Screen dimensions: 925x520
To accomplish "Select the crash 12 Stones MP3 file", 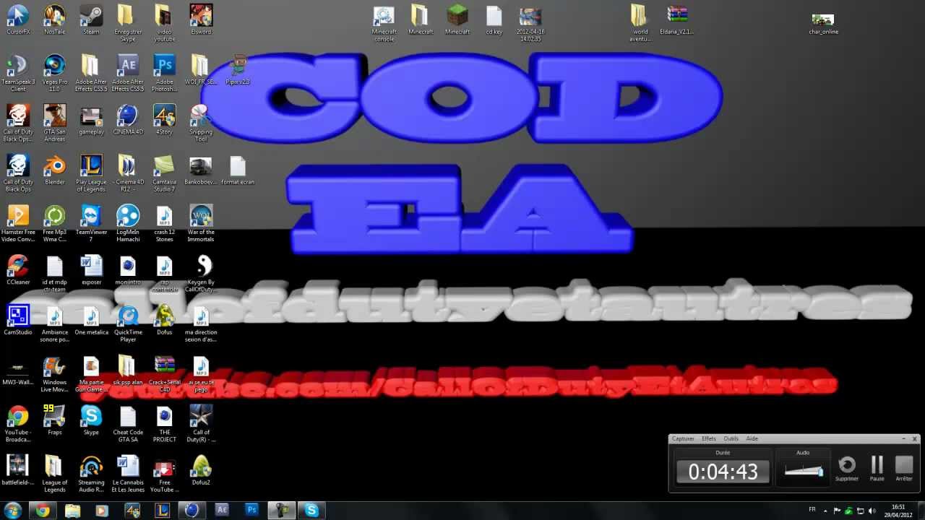I will point(165,222).
